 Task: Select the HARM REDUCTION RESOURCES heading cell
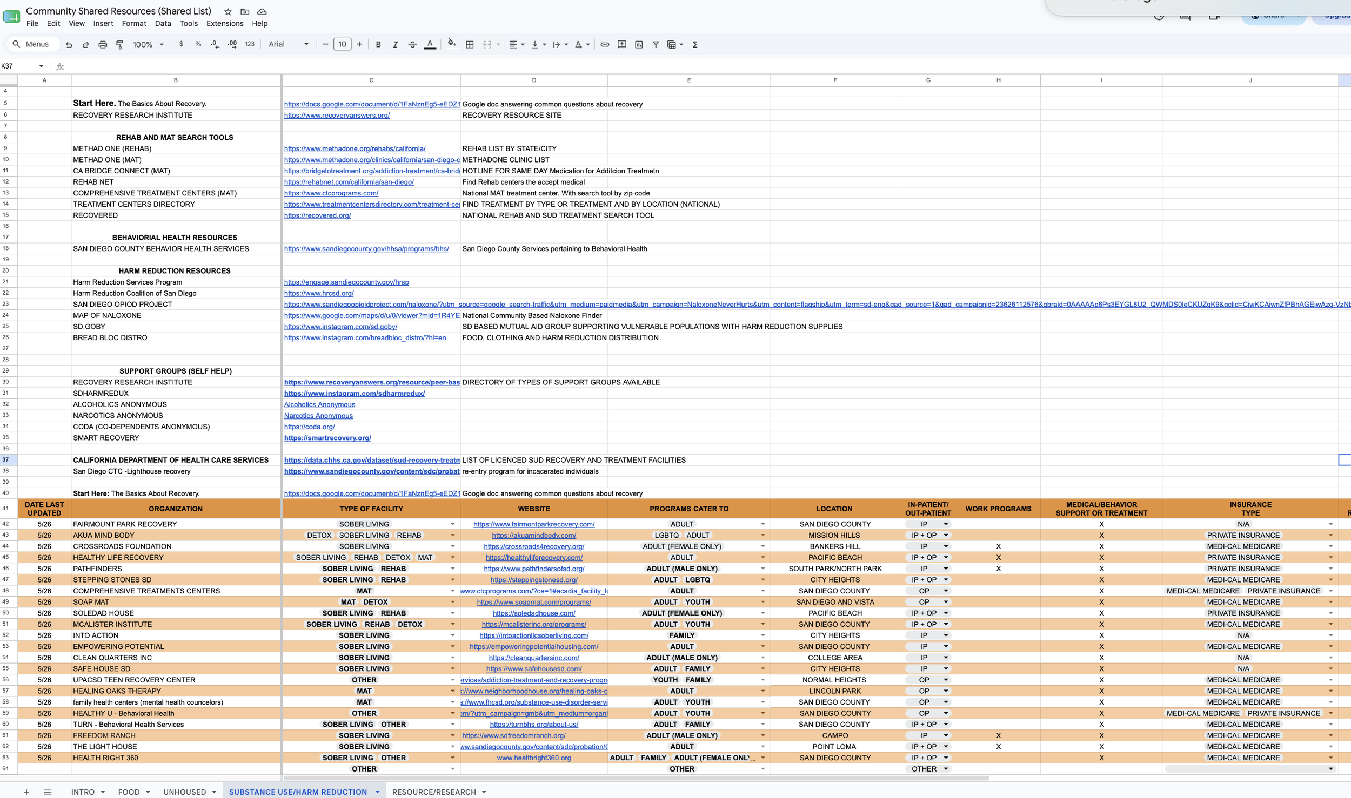[x=176, y=270]
